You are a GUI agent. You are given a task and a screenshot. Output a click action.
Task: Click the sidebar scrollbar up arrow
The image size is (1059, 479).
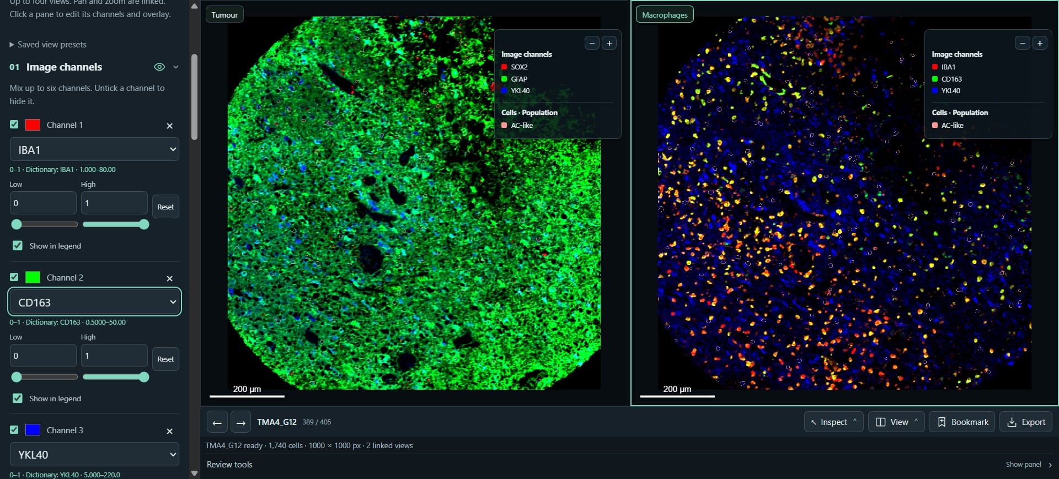tap(194, 6)
